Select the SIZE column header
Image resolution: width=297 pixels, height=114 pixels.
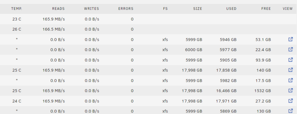point(198,9)
